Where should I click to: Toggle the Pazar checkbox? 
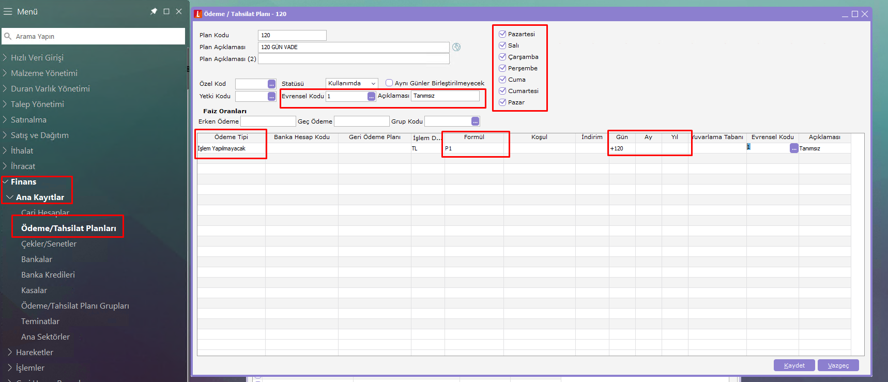(x=502, y=102)
